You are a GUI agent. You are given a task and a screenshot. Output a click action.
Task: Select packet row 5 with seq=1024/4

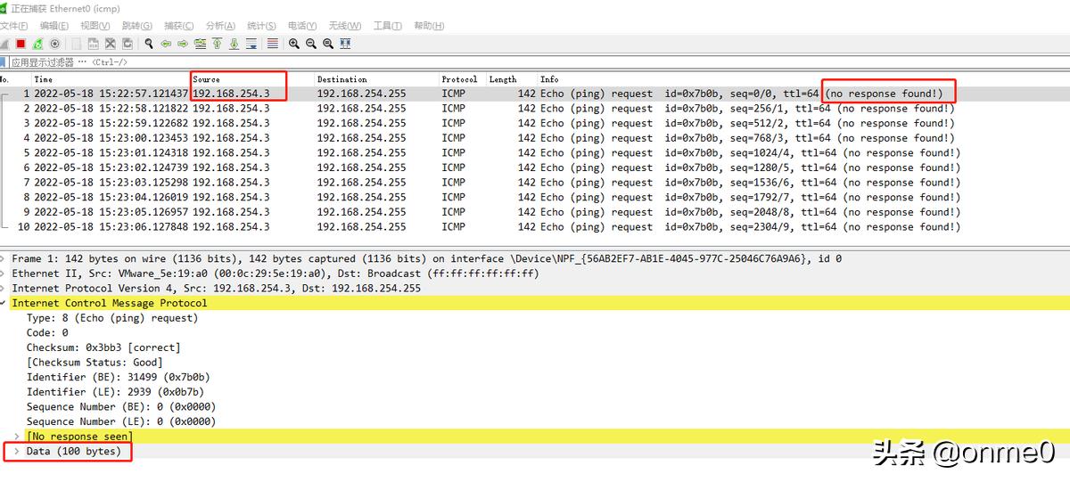[535, 152]
